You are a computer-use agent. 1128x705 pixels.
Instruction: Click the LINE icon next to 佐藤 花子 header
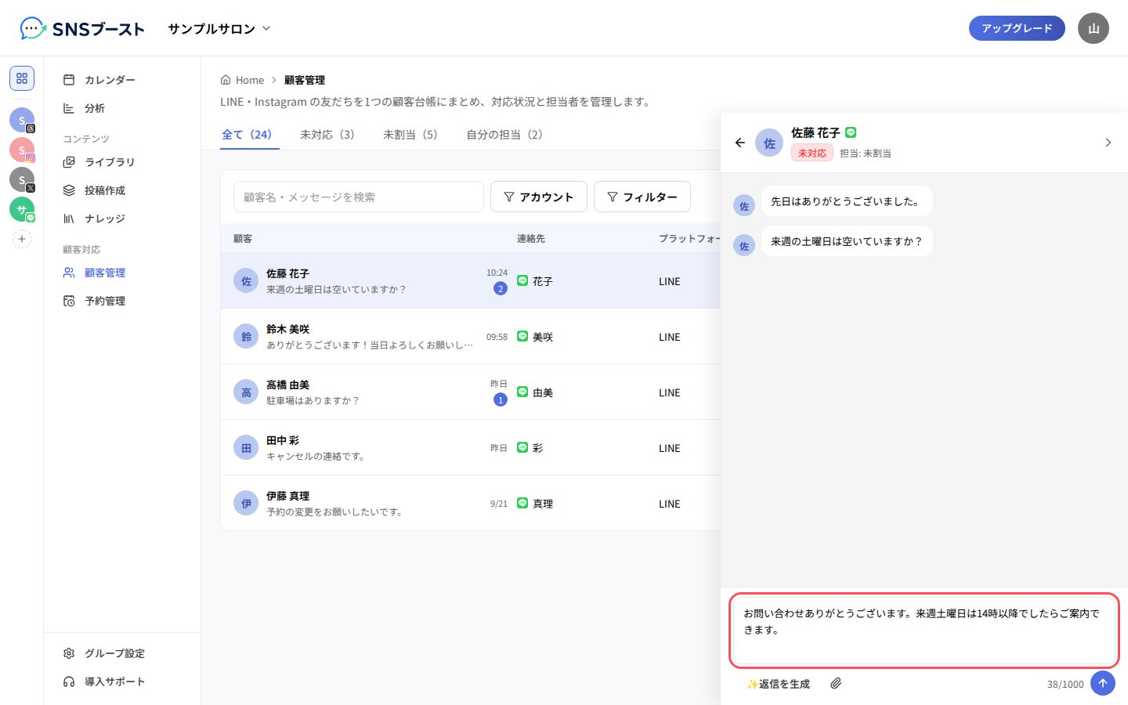pos(851,132)
